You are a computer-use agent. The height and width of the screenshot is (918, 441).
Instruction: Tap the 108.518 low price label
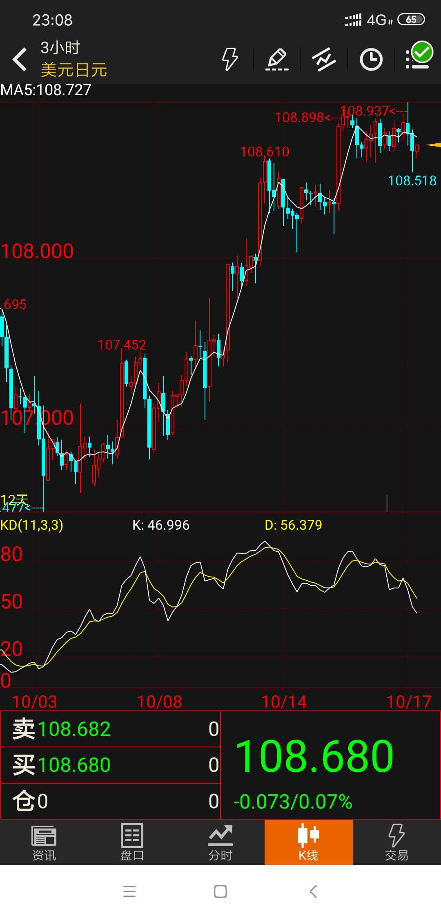tap(412, 180)
